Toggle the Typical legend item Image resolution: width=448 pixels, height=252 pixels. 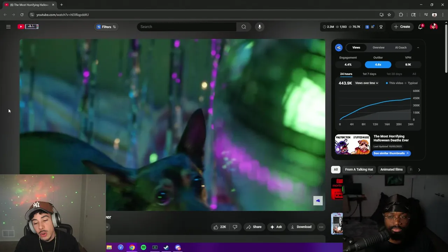tap(411, 83)
